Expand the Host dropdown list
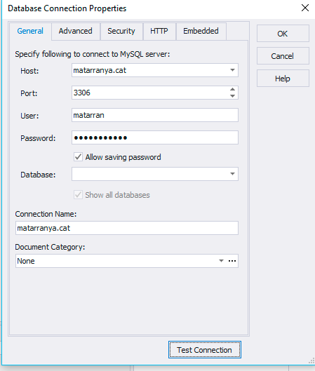Image resolution: width=315 pixels, height=371 pixels. [232, 70]
